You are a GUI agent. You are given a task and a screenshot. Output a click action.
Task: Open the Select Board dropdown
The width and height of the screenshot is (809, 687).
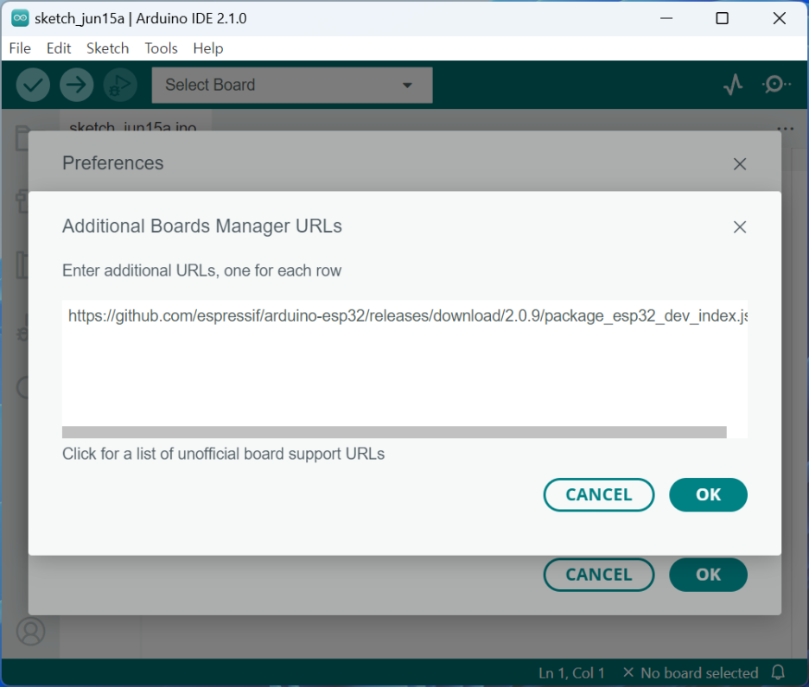tap(292, 85)
